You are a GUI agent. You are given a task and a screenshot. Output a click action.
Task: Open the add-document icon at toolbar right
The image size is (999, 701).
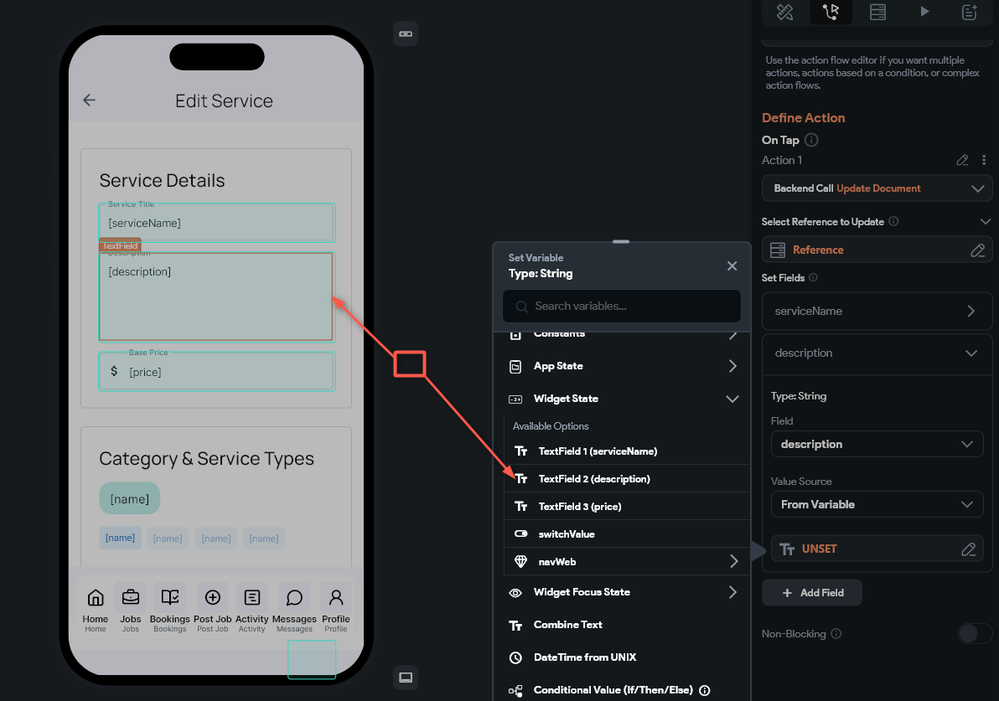tap(969, 12)
